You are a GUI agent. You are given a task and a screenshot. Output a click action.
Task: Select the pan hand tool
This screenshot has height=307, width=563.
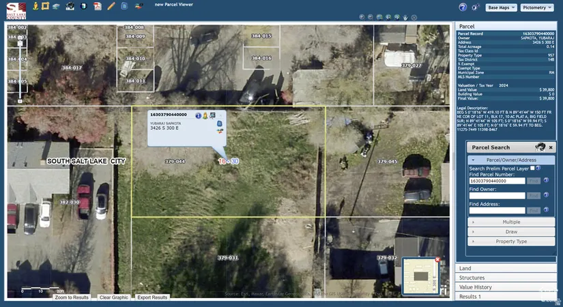tap(405, 17)
